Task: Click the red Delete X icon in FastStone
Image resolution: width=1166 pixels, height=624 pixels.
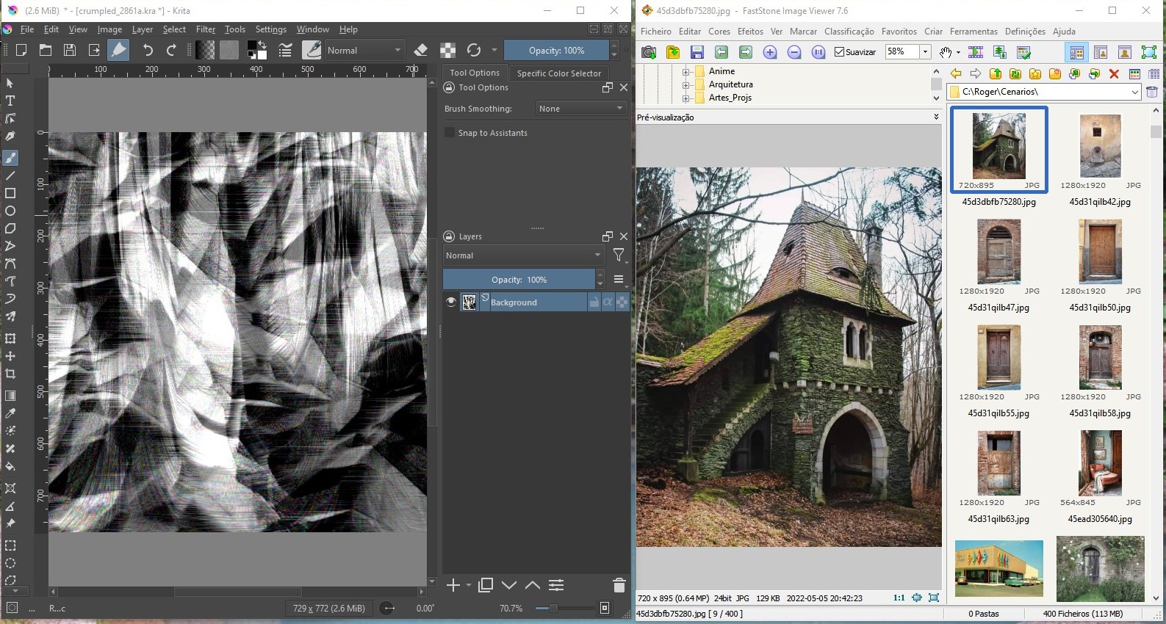Action: (x=1114, y=73)
